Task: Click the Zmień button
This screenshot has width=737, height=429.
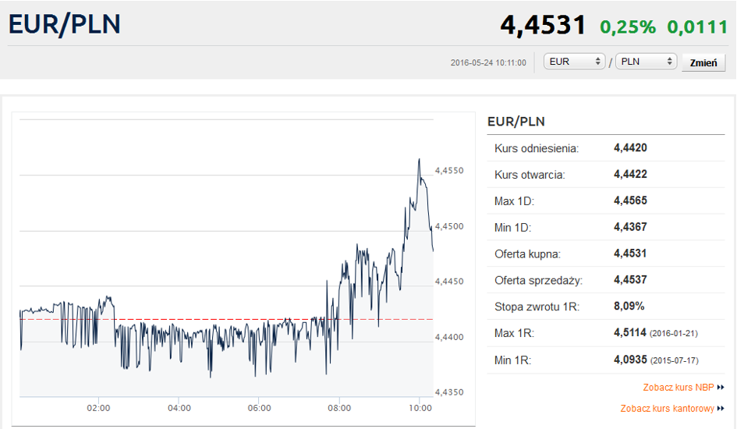Action: (703, 62)
